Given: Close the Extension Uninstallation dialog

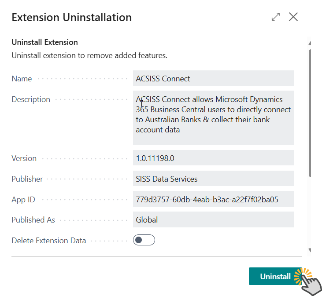Looking at the screenshot, I should point(293,17).
